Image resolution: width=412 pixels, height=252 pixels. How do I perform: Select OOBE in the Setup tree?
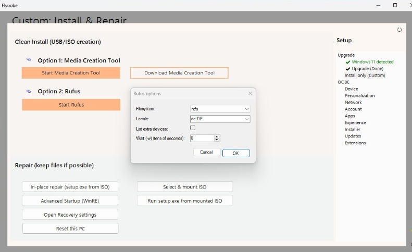[343, 82]
